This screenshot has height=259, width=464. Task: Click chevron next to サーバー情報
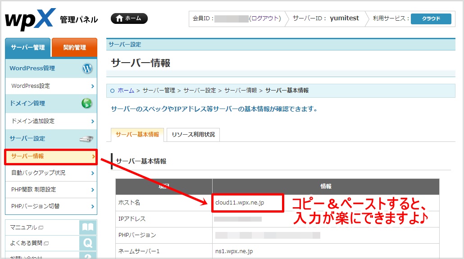pos(93,156)
